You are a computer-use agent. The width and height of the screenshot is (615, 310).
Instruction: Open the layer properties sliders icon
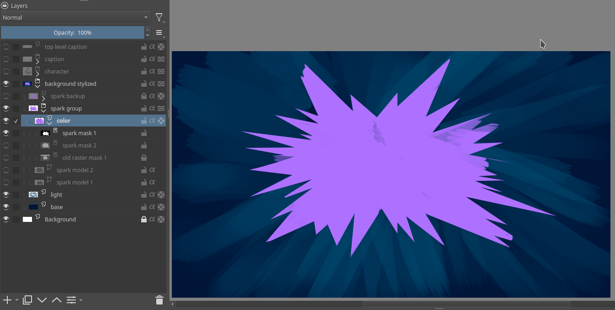(x=71, y=300)
